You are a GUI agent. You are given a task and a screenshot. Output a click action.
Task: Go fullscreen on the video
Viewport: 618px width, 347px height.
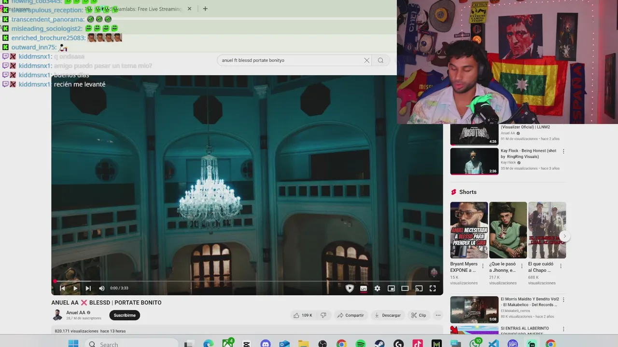coord(433,288)
